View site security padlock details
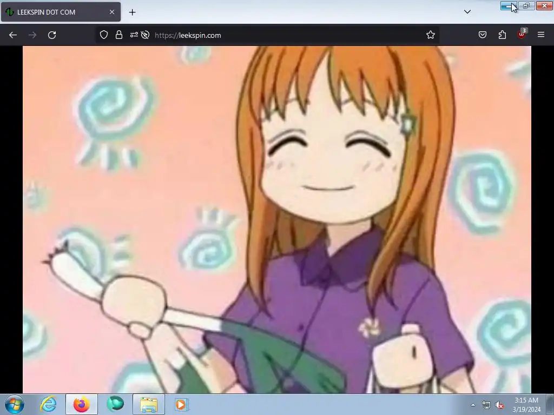 pyautogui.click(x=119, y=35)
